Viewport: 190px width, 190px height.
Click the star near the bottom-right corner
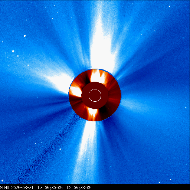(159, 182)
